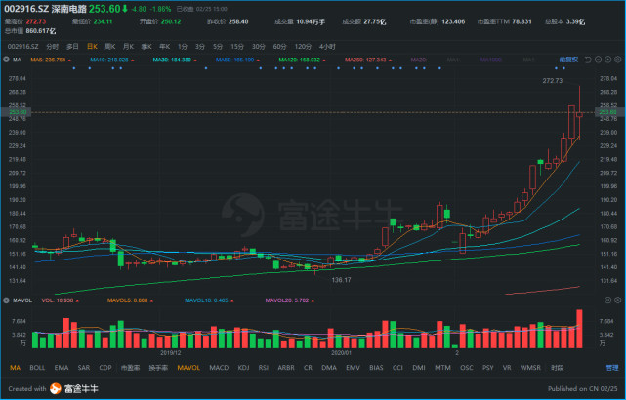Expand the MA5 indicator triangle
Viewport: 626px width, 400px height.
click(x=70, y=60)
